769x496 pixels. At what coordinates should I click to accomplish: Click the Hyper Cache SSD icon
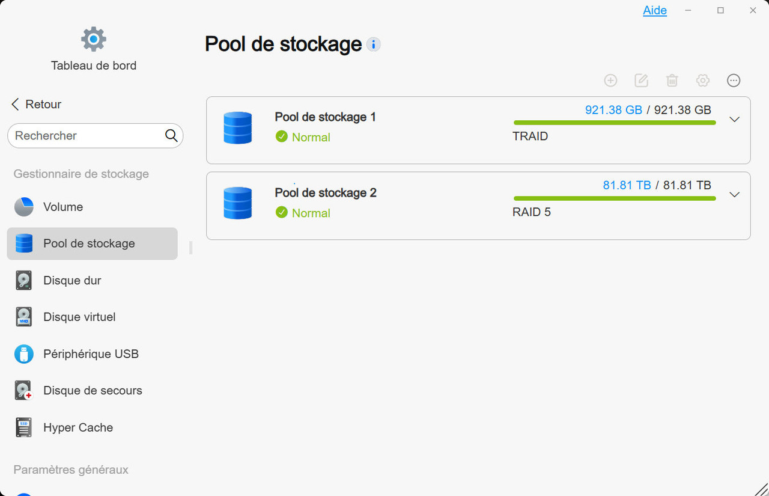click(x=24, y=427)
